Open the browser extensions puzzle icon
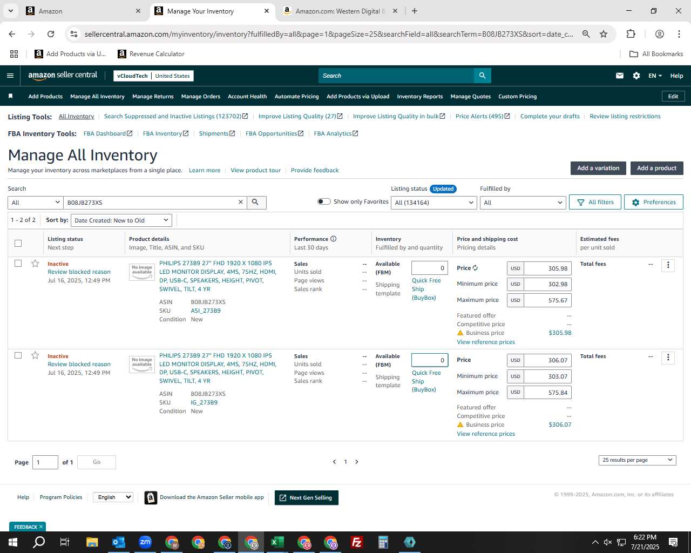 (631, 34)
